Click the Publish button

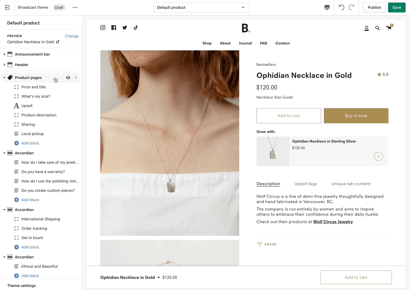pos(374,7)
